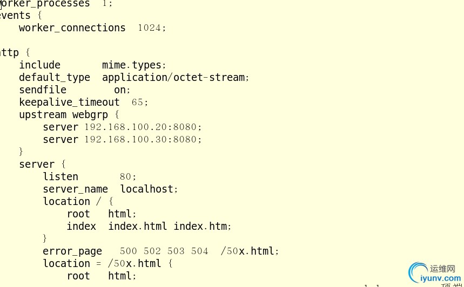464x287 pixels.
Task: Click the text cursor before worker_processes
Action: [x=1, y=4]
